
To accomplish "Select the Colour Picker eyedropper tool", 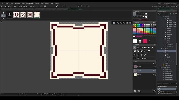I will point(135,55).
